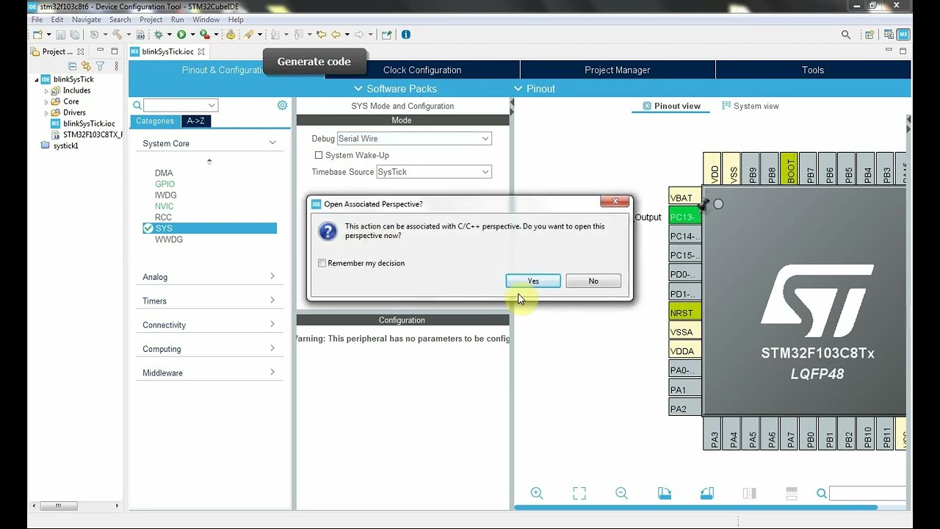Open the Tools tab

click(813, 70)
